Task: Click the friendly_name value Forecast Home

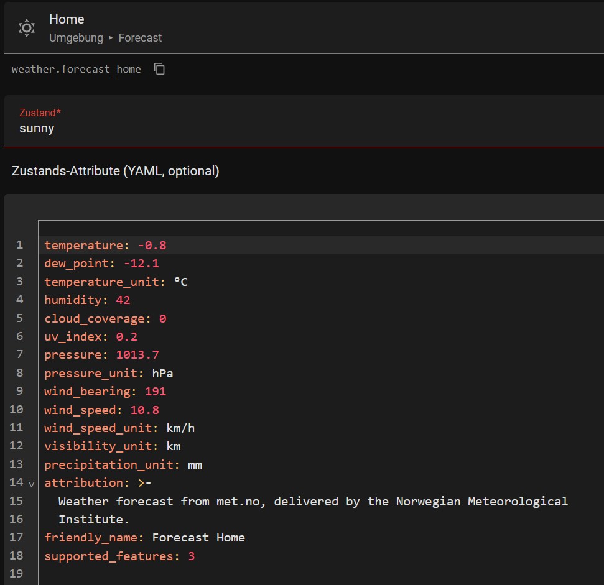Action: [x=198, y=538]
